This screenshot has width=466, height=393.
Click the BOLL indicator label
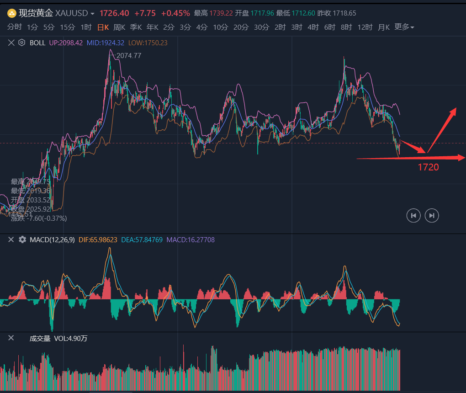(37, 43)
